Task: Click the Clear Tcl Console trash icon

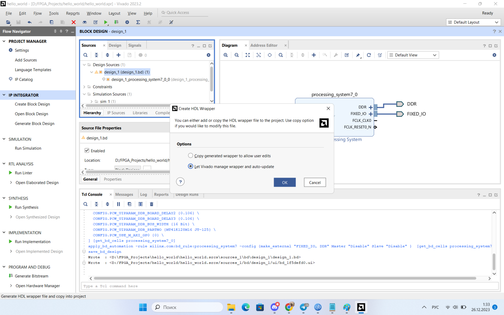Action: pos(152,204)
